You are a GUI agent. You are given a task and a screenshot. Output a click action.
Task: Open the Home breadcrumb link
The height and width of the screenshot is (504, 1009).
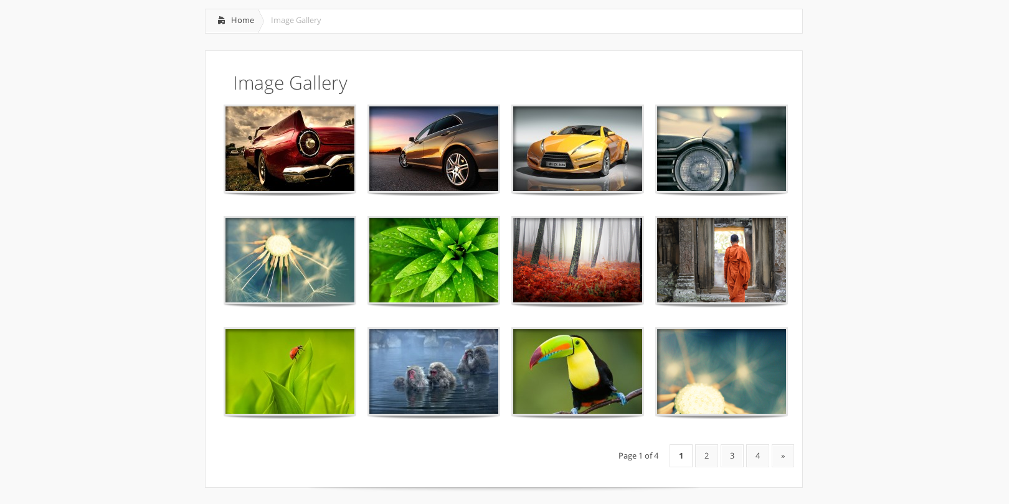click(x=242, y=21)
